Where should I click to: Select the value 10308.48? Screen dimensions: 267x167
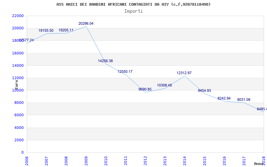coord(164,85)
